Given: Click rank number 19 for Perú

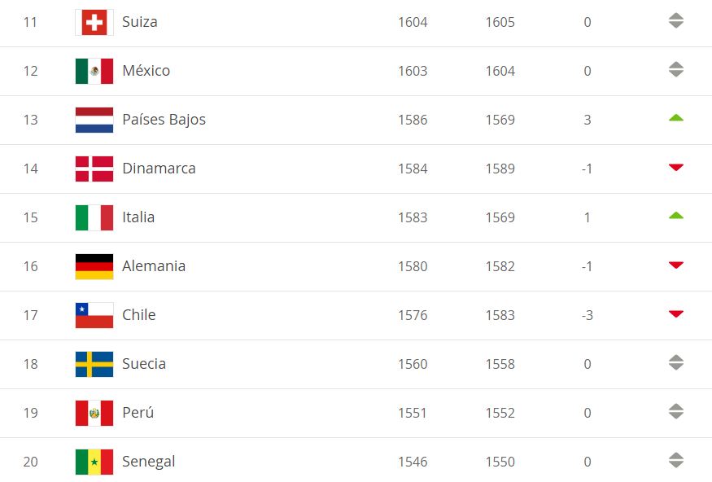Looking at the screenshot, I should pyautogui.click(x=30, y=413).
